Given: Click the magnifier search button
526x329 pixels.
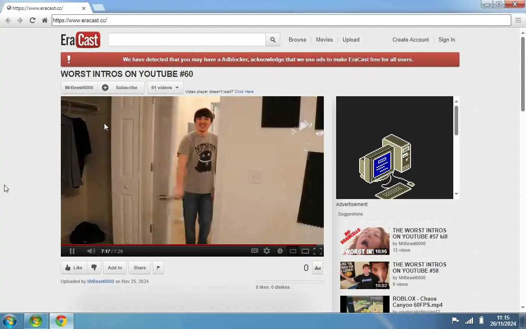Looking at the screenshot, I should tap(273, 39).
